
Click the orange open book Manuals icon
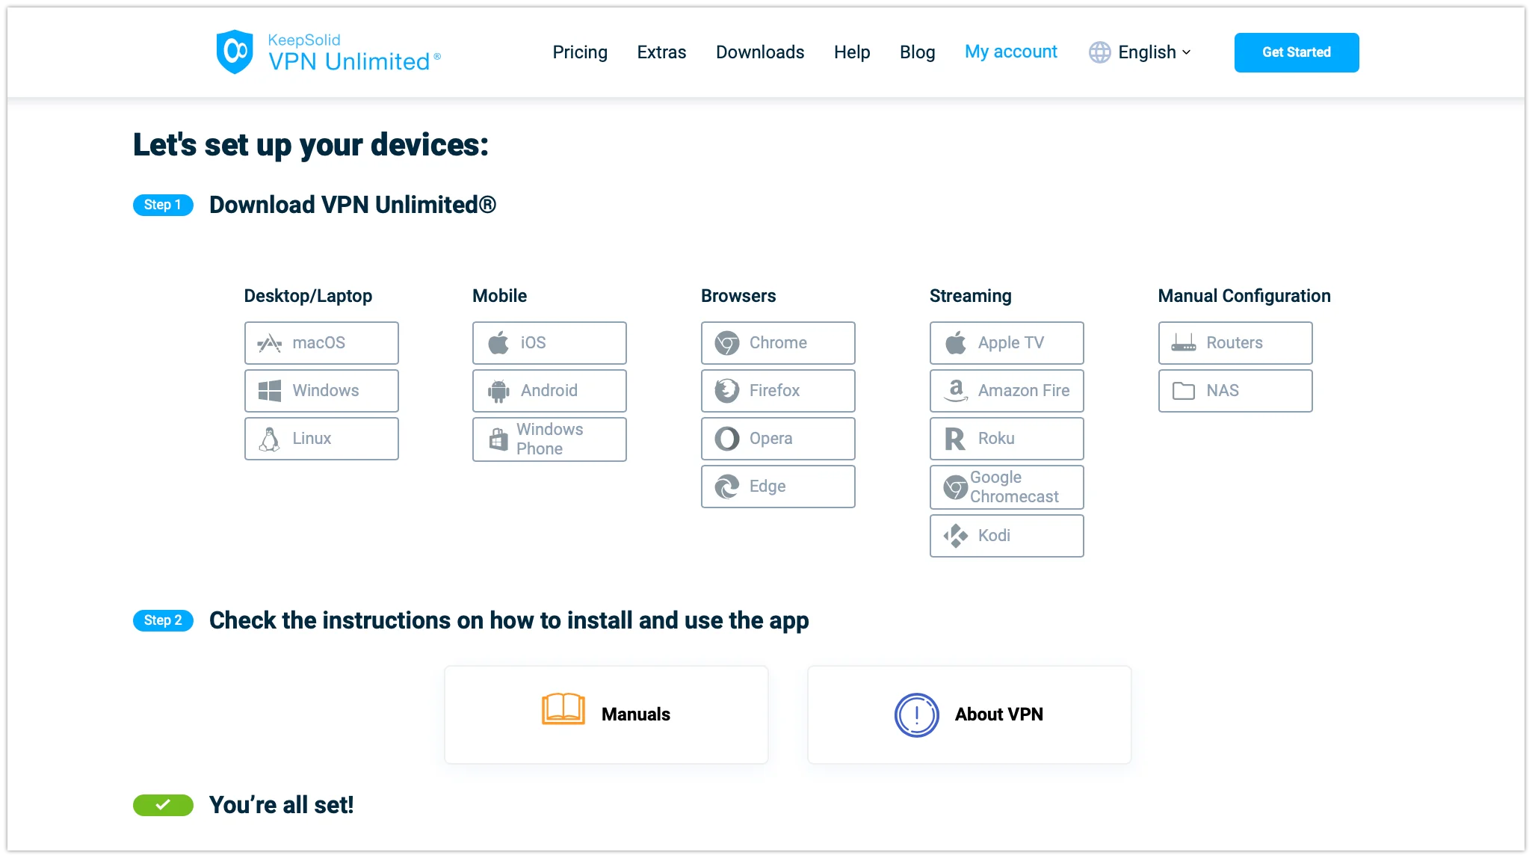pyautogui.click(x=563, y=709)
